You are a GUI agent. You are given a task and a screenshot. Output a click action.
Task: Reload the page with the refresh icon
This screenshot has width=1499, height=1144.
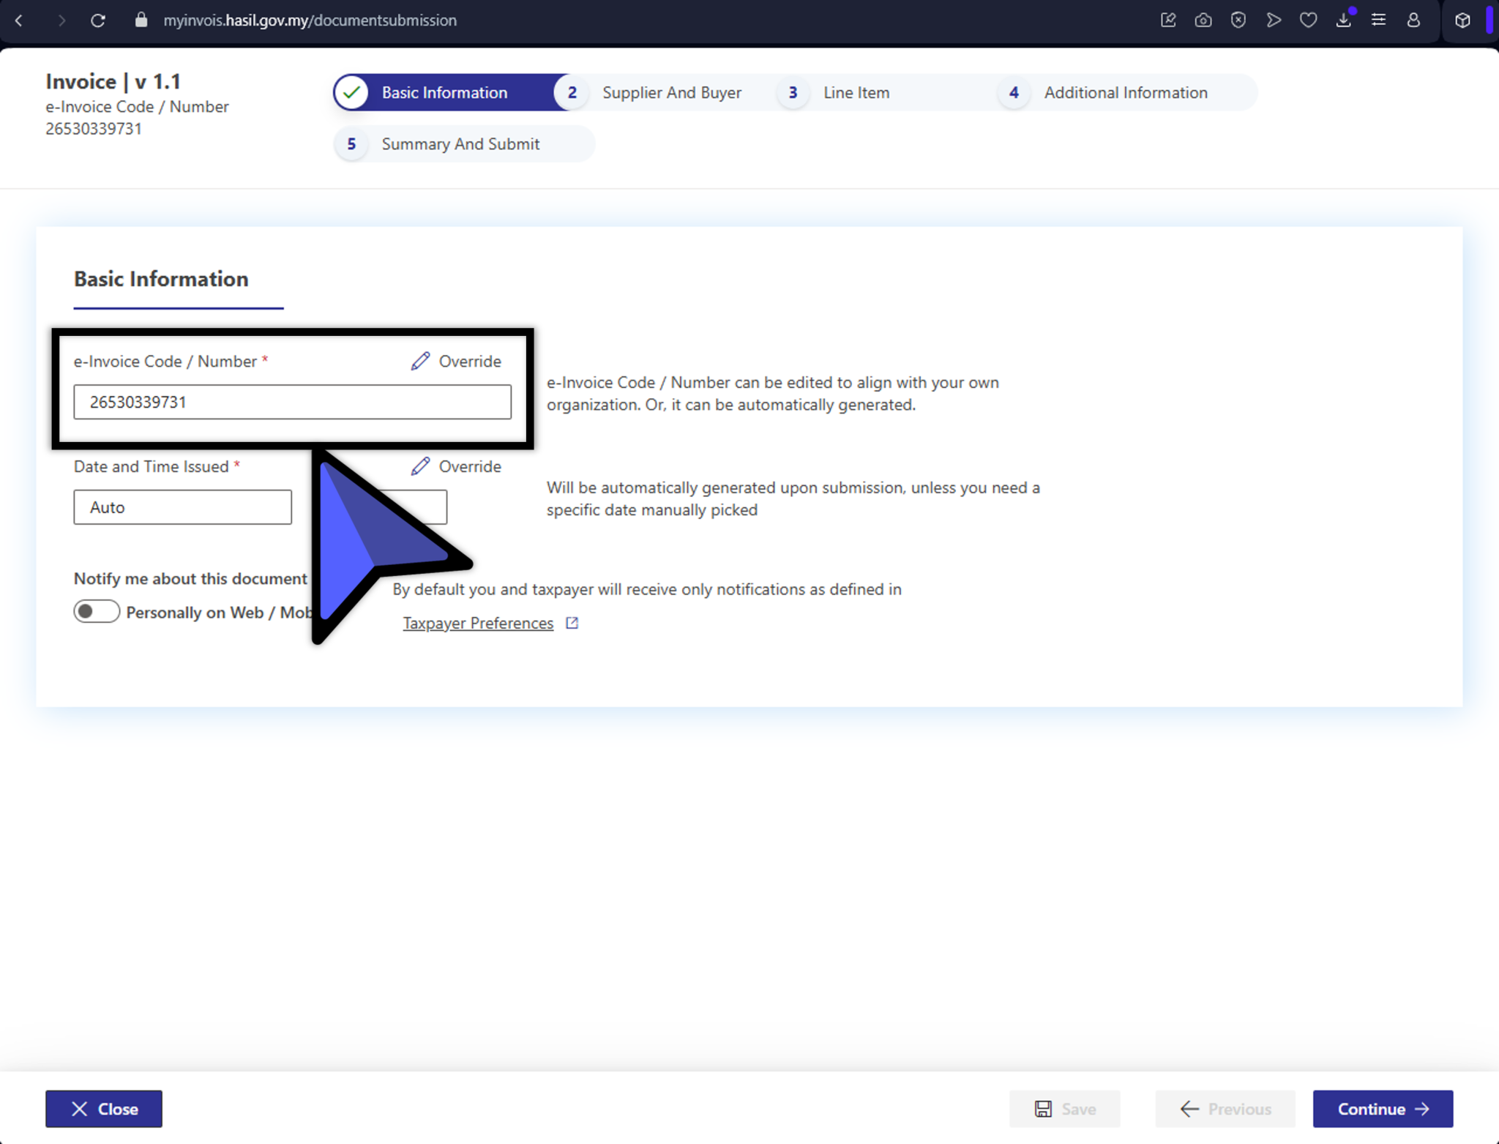[99, 20]
